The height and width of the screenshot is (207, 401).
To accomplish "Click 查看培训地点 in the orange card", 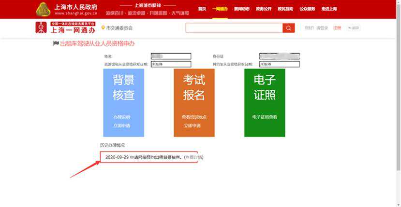I will (193, 117).
